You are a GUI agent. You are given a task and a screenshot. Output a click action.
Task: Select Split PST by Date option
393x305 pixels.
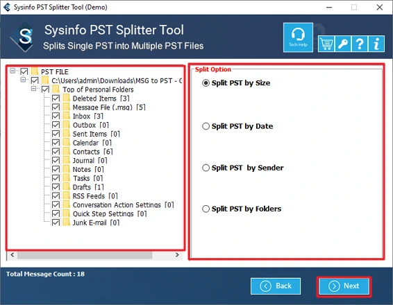(206, 126)
